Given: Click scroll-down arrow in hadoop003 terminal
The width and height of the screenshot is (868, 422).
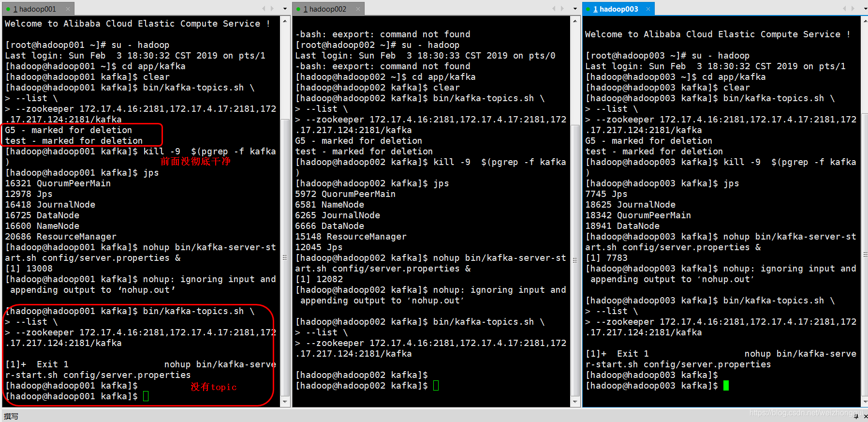Looking at the screenshot, I should coord(865,402).
